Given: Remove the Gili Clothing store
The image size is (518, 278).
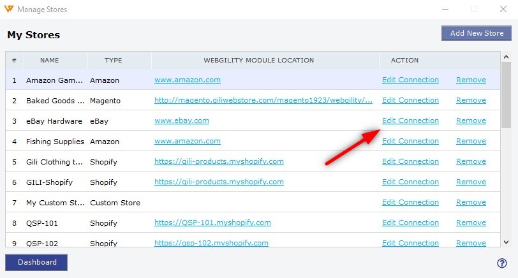Looking at the screenshot, I should (x=471, y=161).
